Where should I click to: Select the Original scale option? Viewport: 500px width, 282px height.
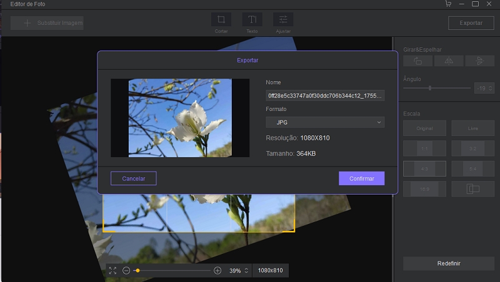pos(424,129)
